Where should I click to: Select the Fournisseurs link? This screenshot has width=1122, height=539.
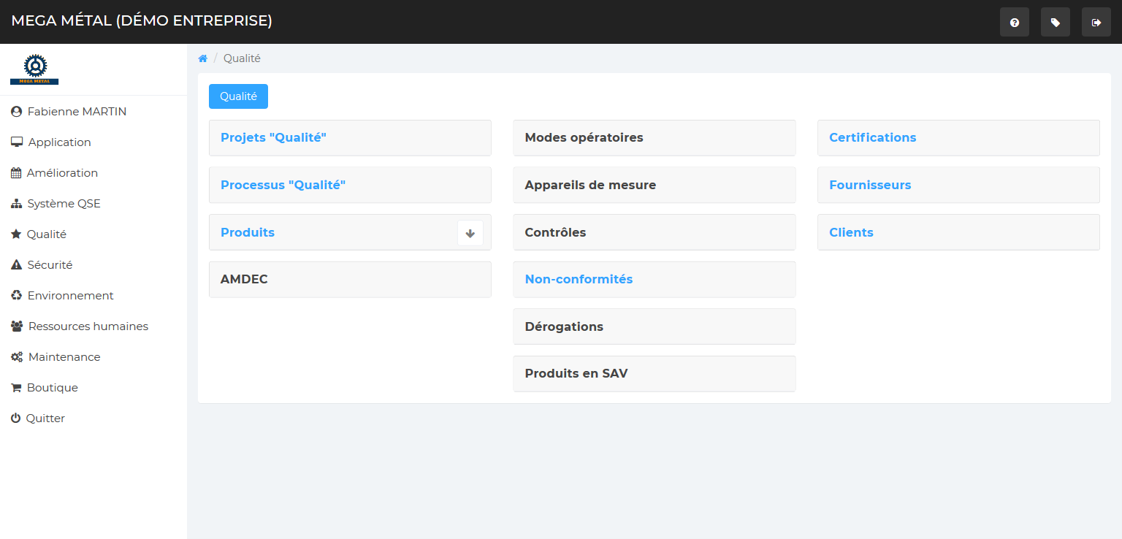click(x=869, y=185)
